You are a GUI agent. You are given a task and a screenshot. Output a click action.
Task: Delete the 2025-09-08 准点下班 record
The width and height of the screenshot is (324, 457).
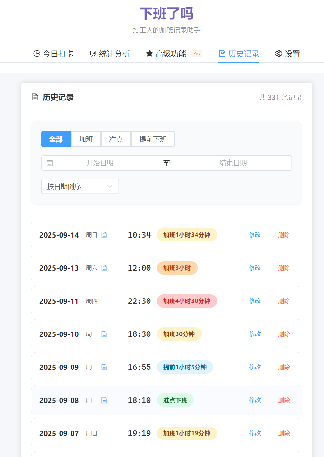click(x=284, y=400)
